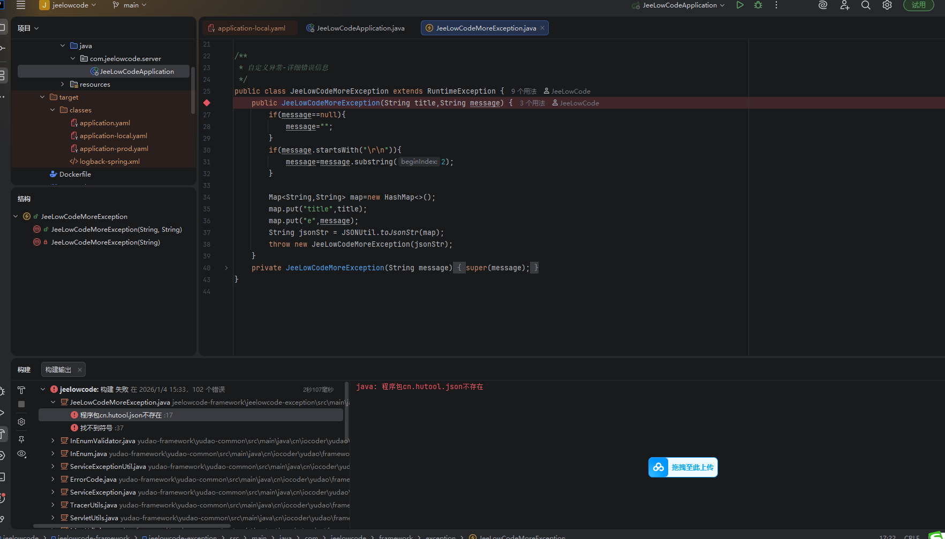
Task: Toggle the breakpoint on the constructor line
Action: [207, 103]
